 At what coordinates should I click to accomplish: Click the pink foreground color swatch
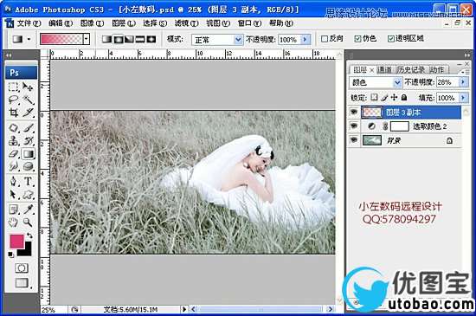(x=16, y=242)
